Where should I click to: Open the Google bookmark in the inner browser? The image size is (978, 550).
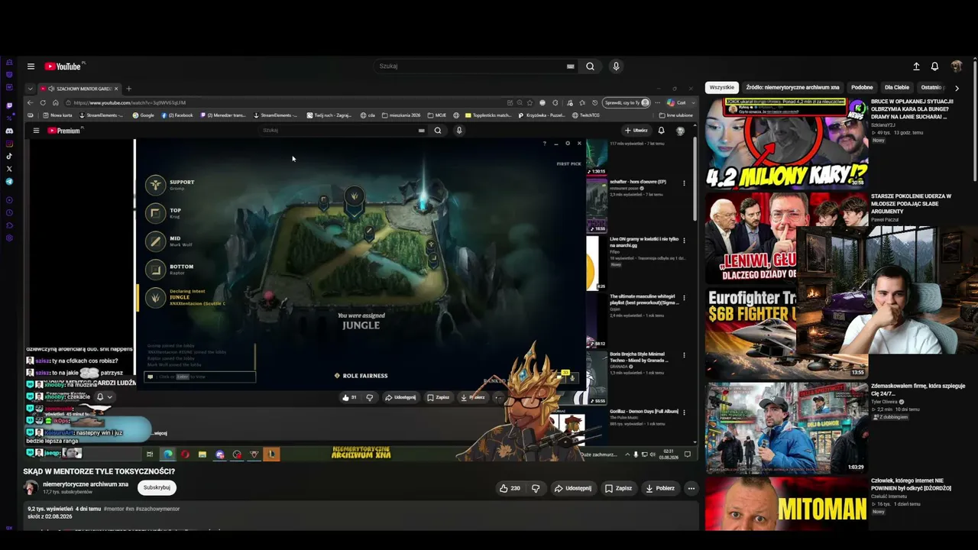(144, 115)
